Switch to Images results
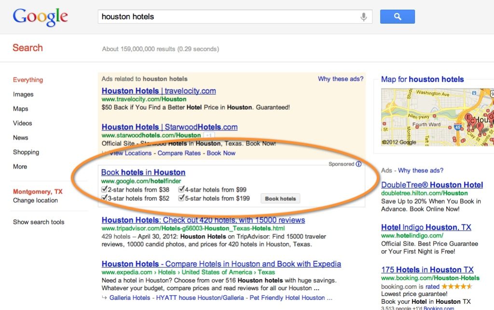Image resolution: width=494 pixels, height=310 pixels. tap(23, 94)
